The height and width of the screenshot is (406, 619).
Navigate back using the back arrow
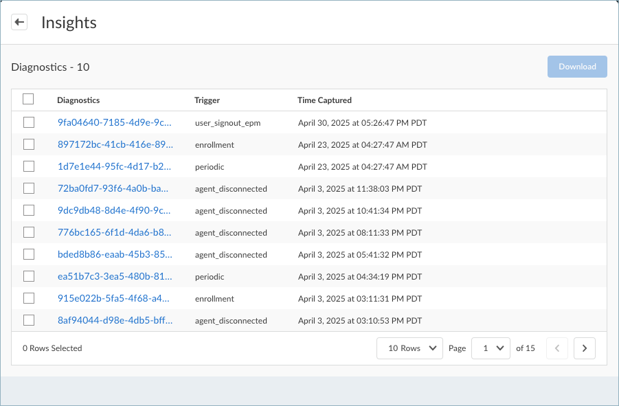pos(19,21)
